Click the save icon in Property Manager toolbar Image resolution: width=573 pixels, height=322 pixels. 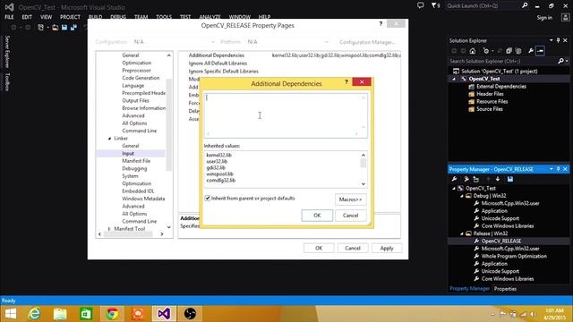point(510,179)
